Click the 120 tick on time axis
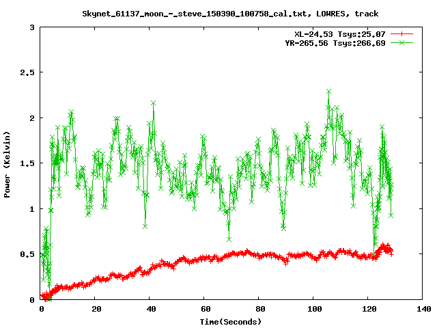Viewport: 437px width, 328px height. click(368, 309)
